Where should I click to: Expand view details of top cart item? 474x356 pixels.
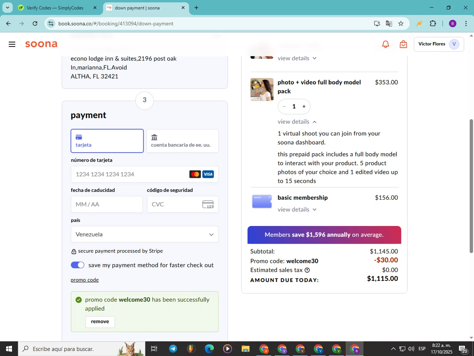coord(297,58)
